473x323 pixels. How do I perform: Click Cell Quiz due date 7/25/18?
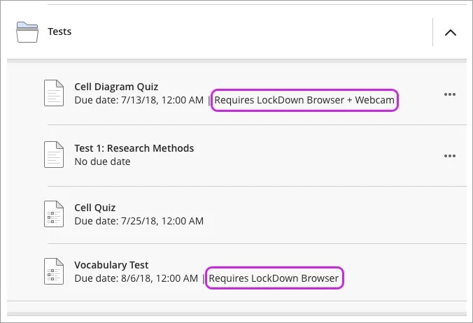pyautogui.click(x=139, y=221)
